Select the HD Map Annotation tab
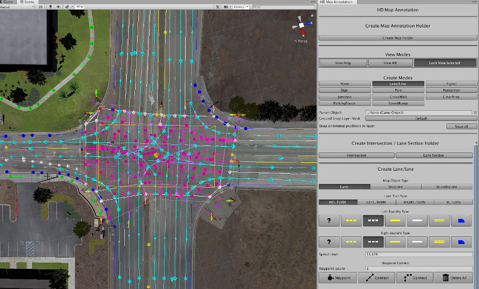This screenshot has height=289, width=479. (x=336, y=2)
